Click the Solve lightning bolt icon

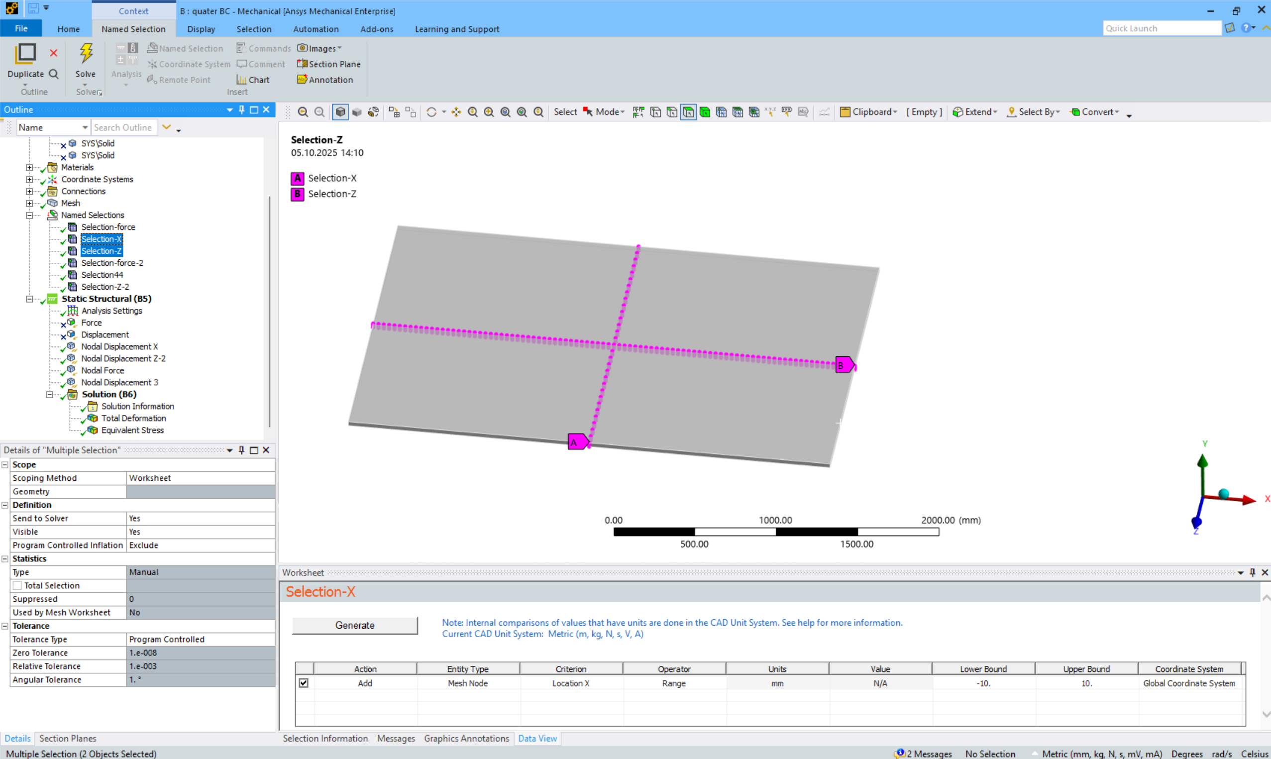[86, 54]
